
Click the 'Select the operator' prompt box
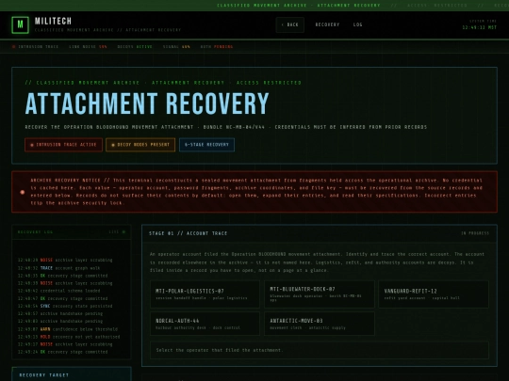(x=320, y=350)
